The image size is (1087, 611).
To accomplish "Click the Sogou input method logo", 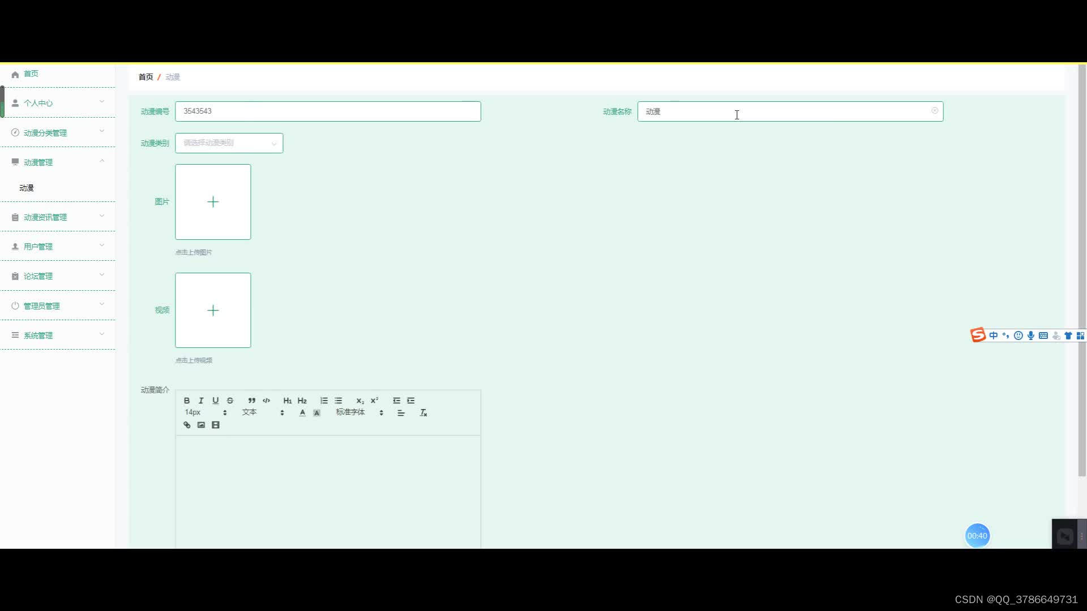I will click(978, 335).
